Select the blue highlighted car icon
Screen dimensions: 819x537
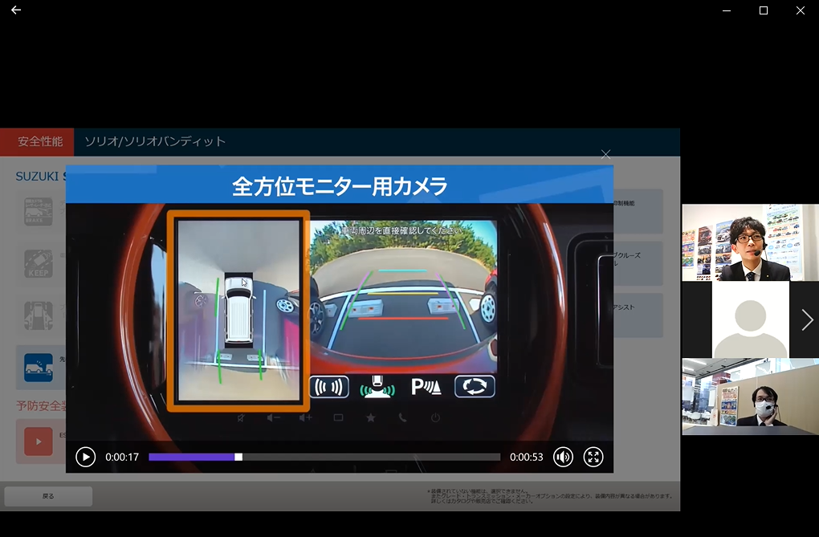(x=39, y=367)
